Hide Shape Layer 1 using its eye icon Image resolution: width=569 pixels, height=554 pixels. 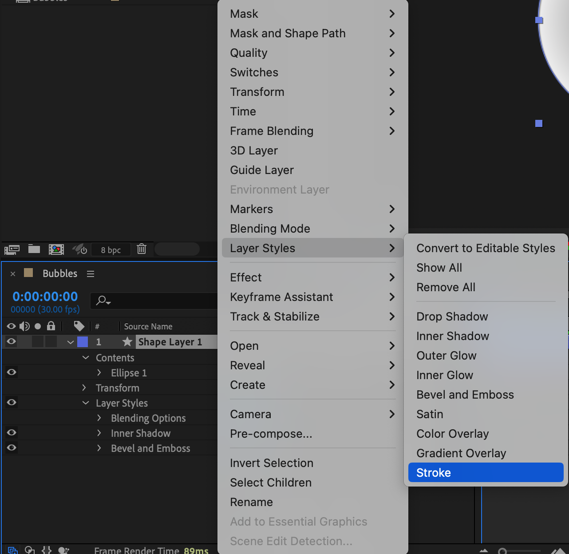coord(12,341)
